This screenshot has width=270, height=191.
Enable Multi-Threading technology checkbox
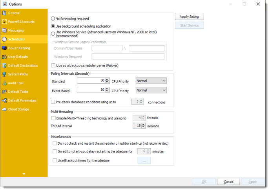53,118
